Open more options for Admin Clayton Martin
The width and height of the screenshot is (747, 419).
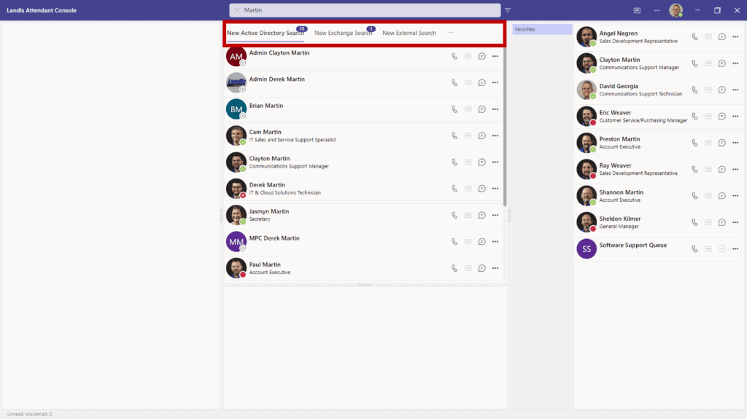tap(495, 56)
